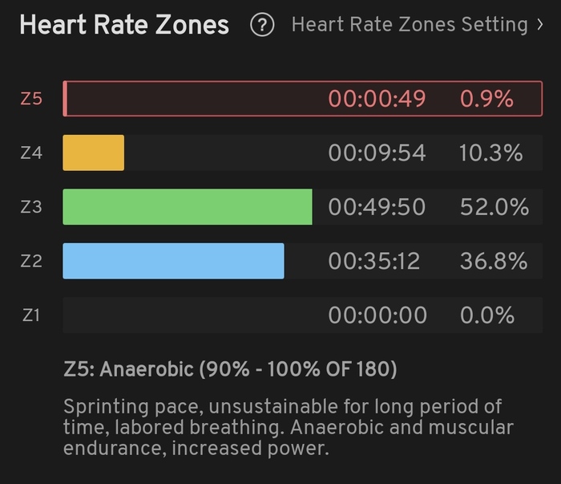Click the Z5 zone label
Screen dimensions: 561x484
30,100
